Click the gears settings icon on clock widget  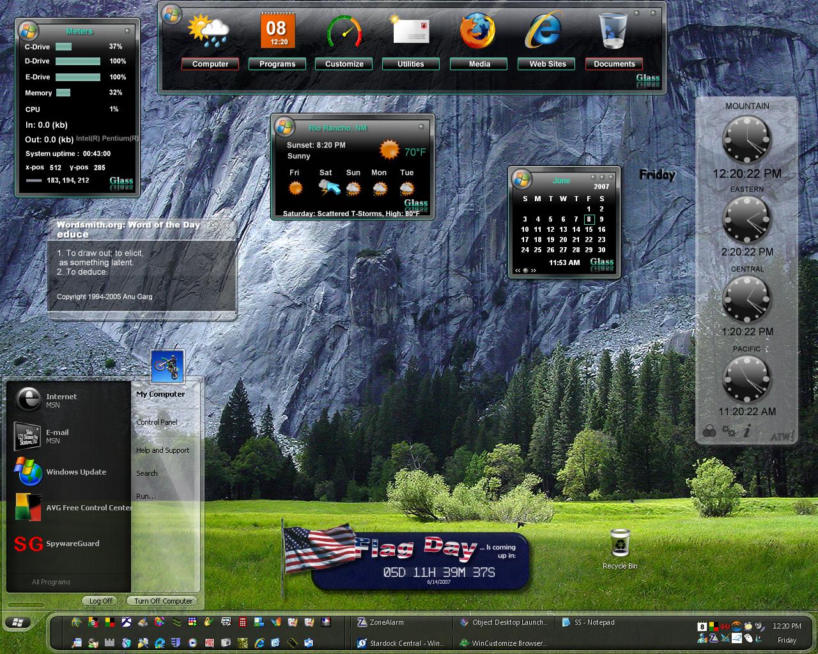728,431
